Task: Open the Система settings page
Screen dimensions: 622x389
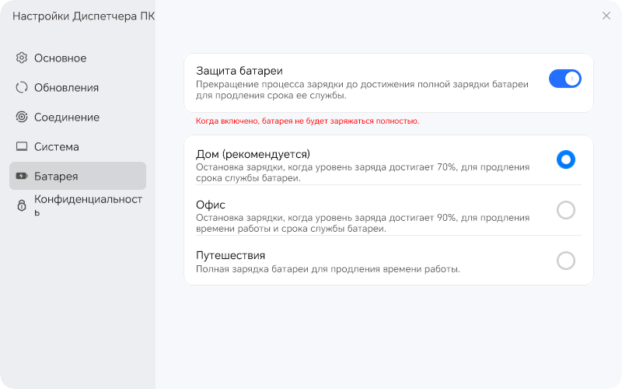Action: click(57, 147)
